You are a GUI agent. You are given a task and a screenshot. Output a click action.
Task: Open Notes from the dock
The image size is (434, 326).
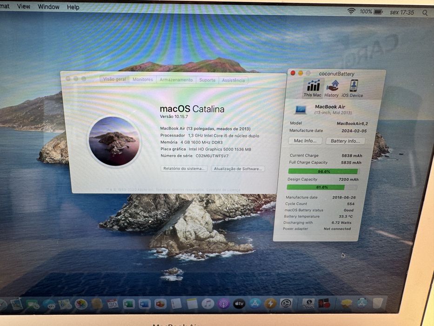click(x=192, y=304)
